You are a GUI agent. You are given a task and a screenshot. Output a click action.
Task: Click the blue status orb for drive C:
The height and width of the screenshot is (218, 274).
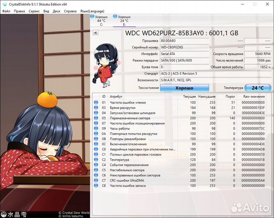click(93, 17)
